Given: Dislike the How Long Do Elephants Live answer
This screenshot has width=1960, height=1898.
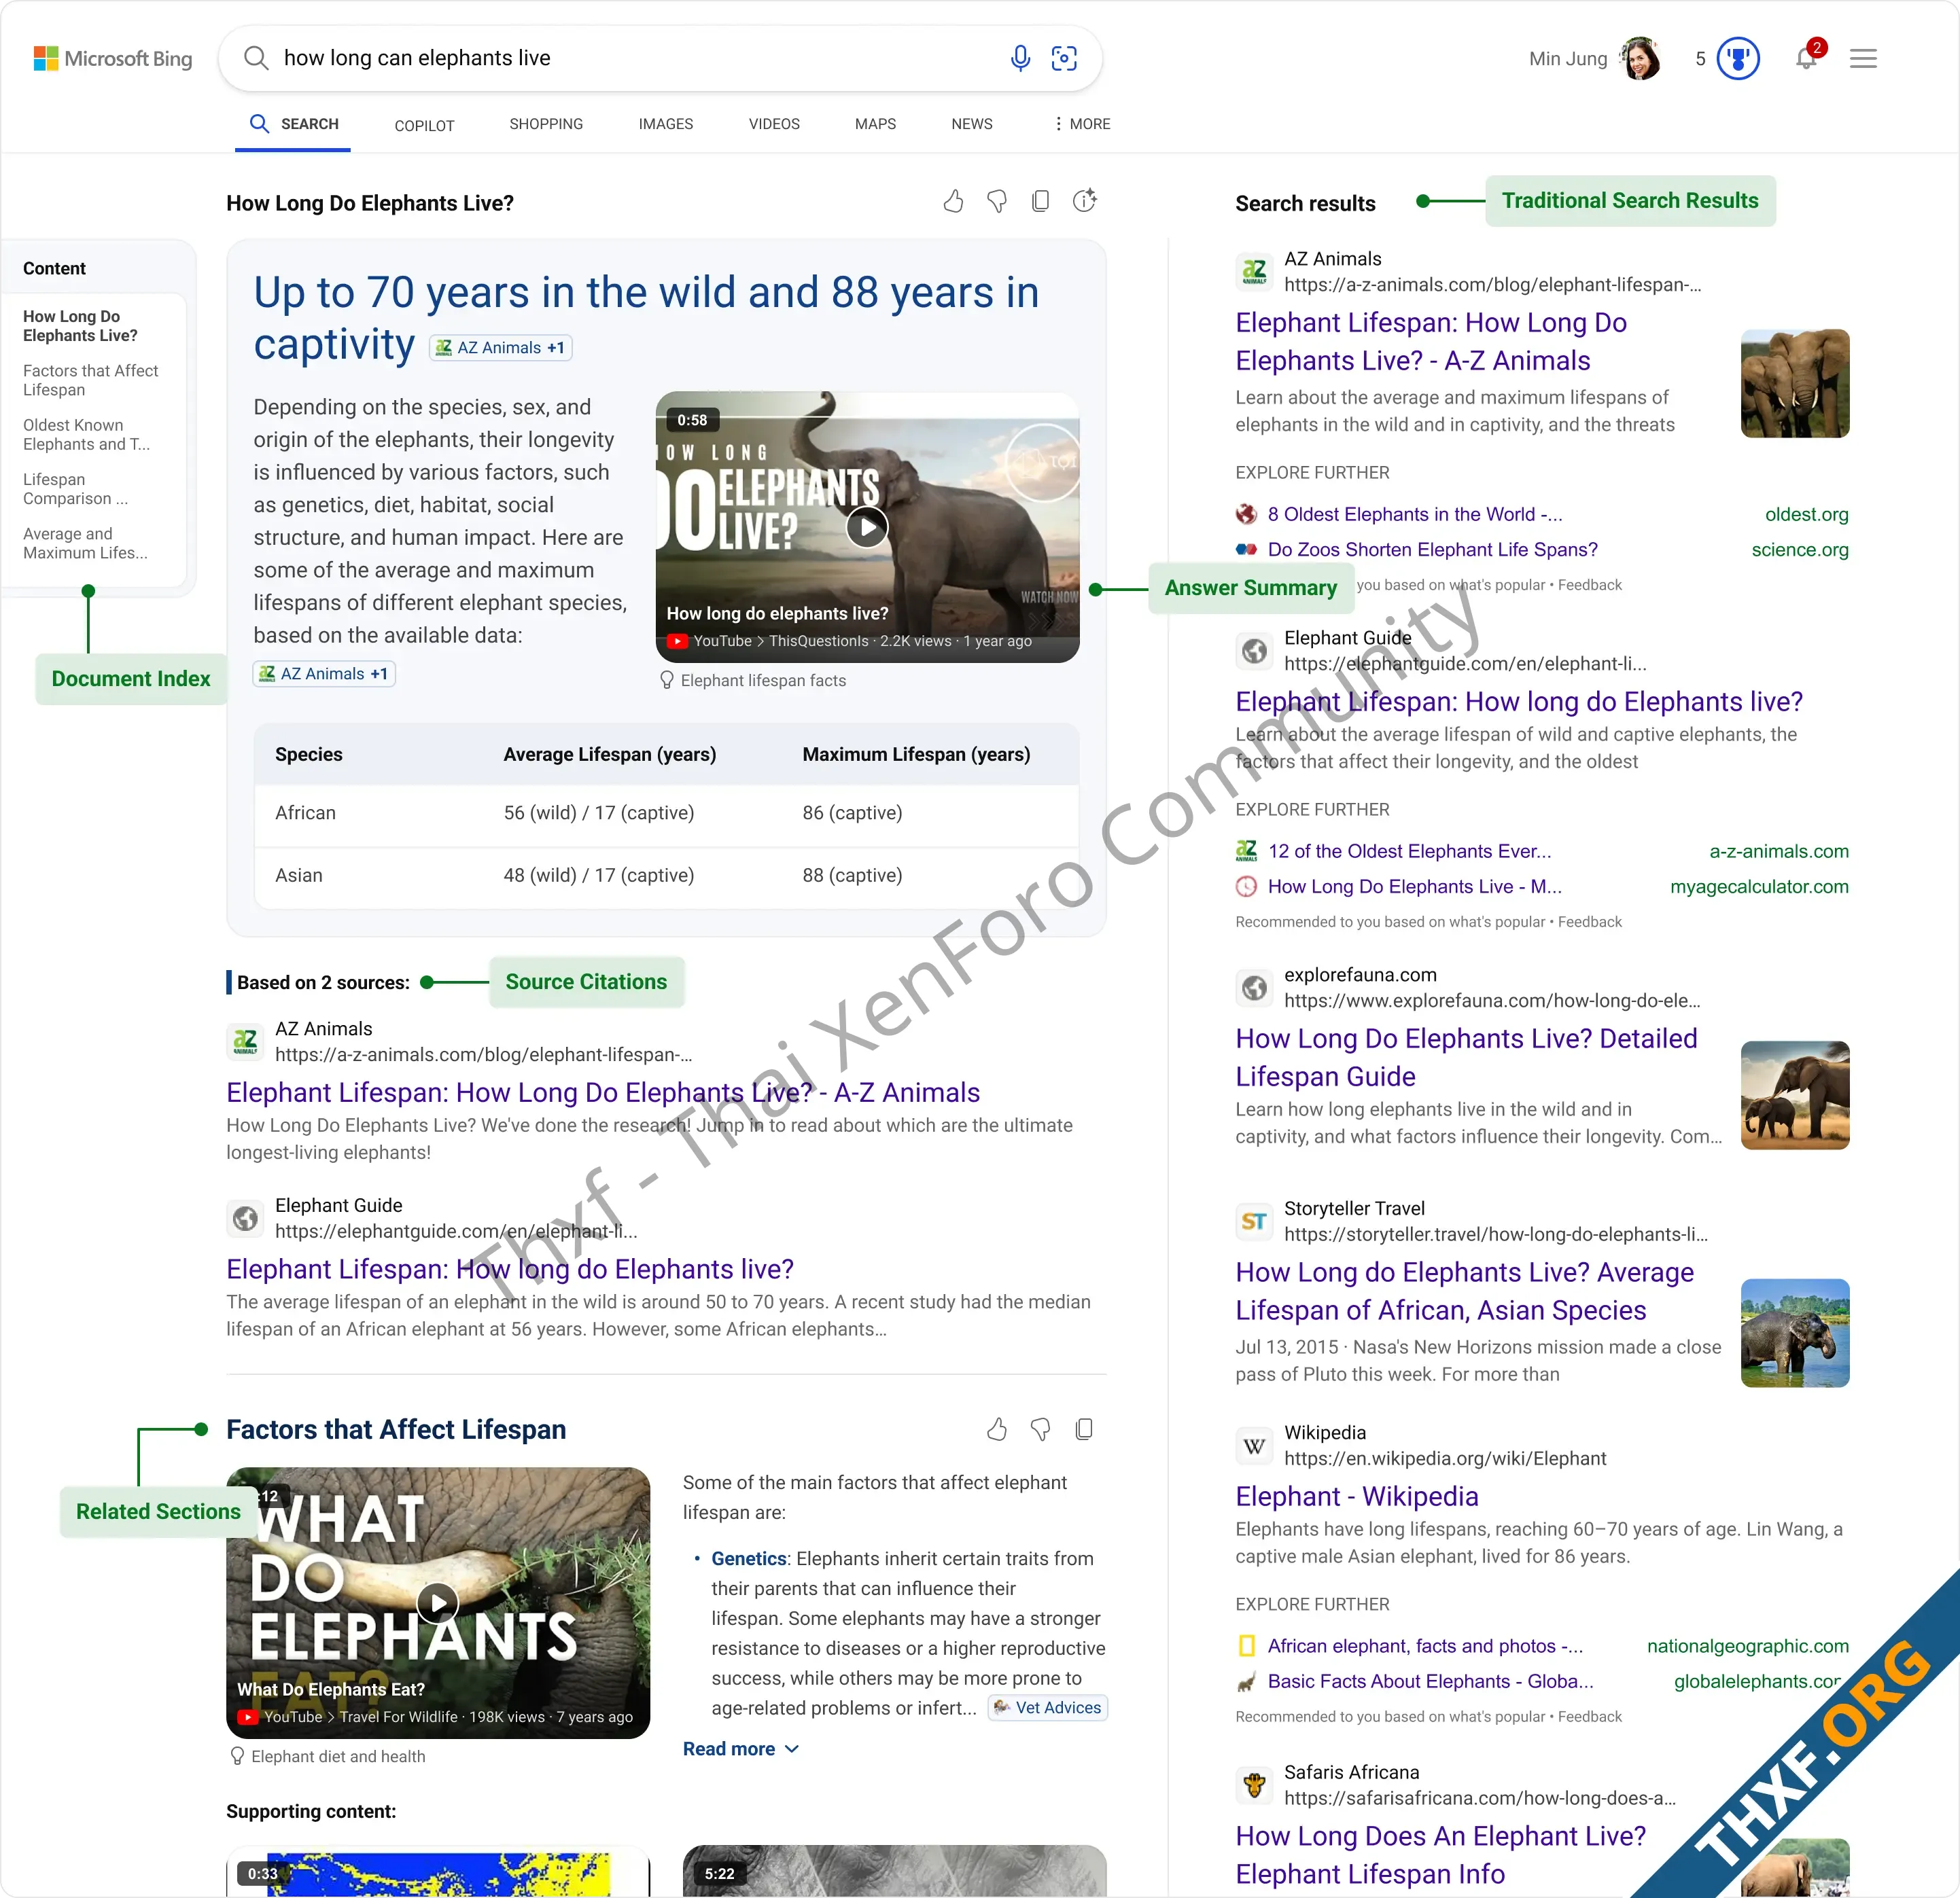Looking at the screenshot, I should (x=997, y=202).
